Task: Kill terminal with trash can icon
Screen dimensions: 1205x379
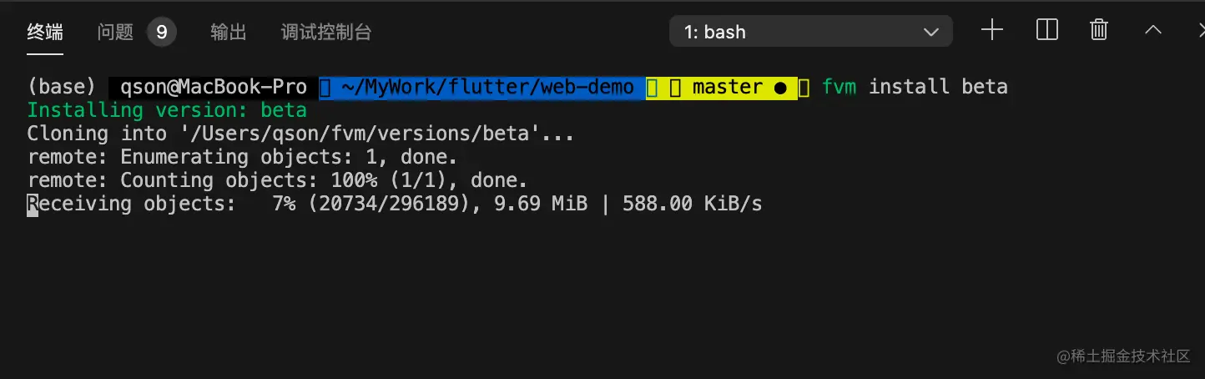Action: point(1099,31)
